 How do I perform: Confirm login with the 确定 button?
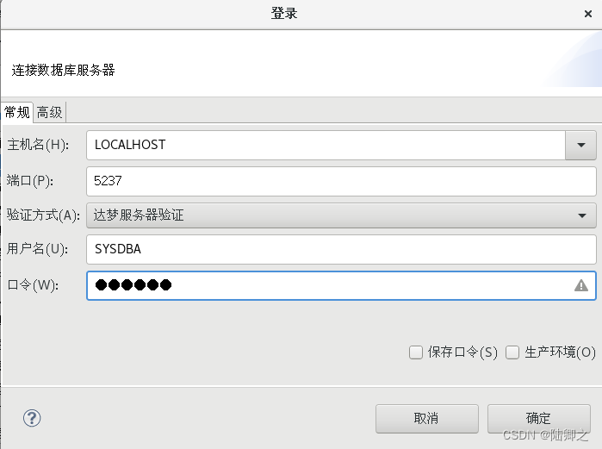538,418
